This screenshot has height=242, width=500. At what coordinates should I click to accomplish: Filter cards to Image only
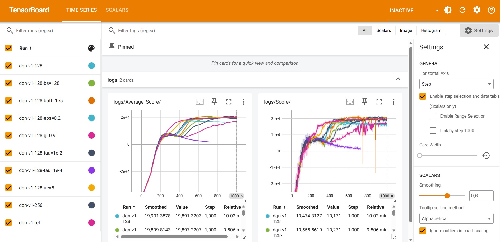pos(406,30)
